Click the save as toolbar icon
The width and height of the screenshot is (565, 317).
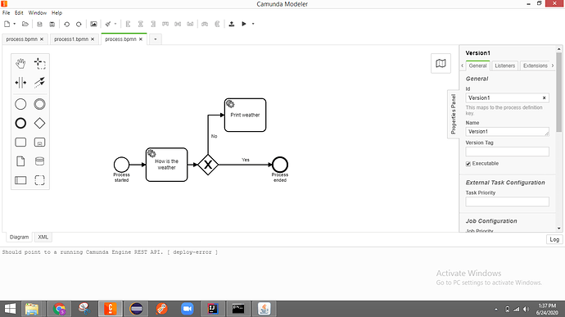pyautogui.click(x=52, y=24)
